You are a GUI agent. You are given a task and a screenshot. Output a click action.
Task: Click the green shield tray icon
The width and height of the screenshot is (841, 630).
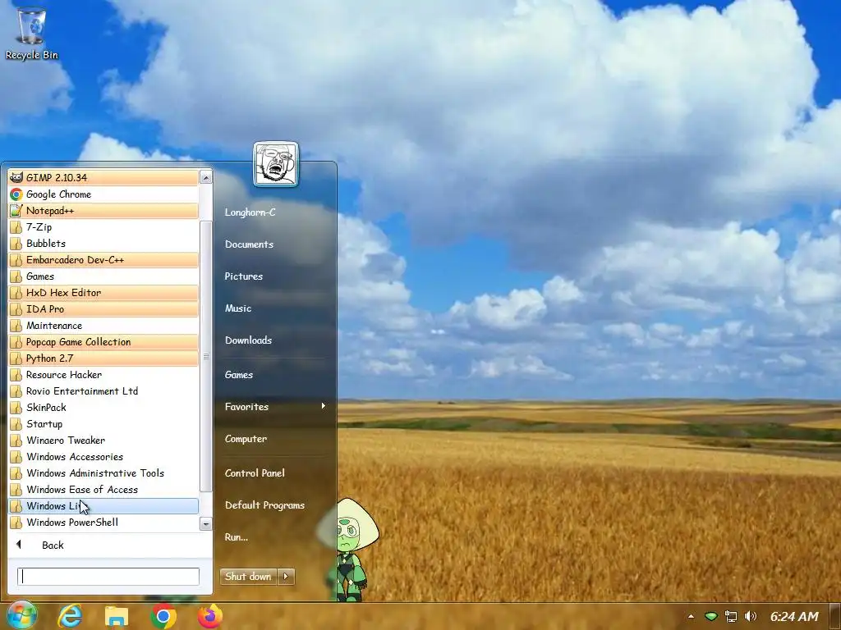(711, 616)
